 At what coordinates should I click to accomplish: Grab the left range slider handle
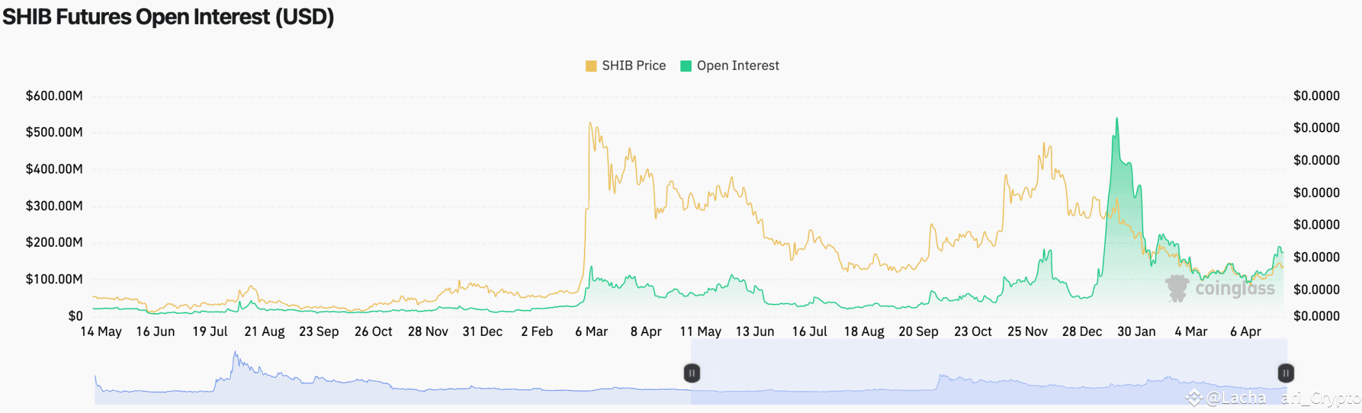tap(692, 373)
